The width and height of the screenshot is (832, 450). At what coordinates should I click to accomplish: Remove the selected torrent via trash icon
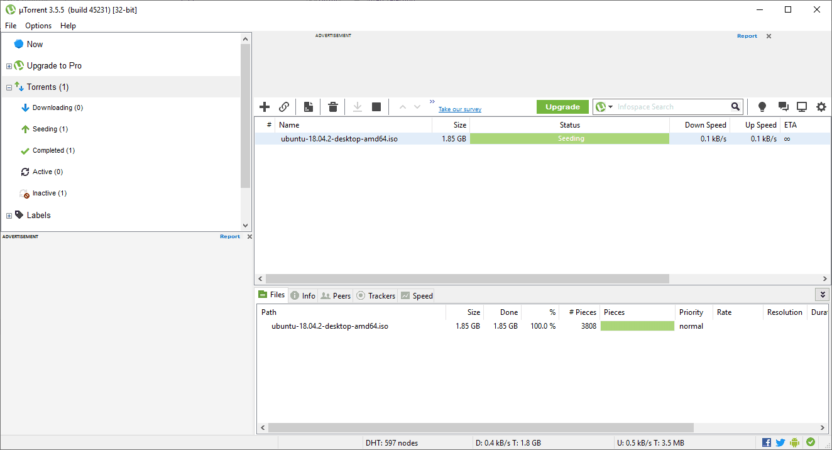click(332, 106)
